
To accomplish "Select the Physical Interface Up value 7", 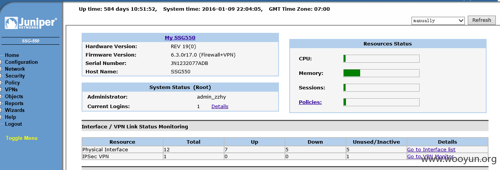I will click(x=226, y=149).
